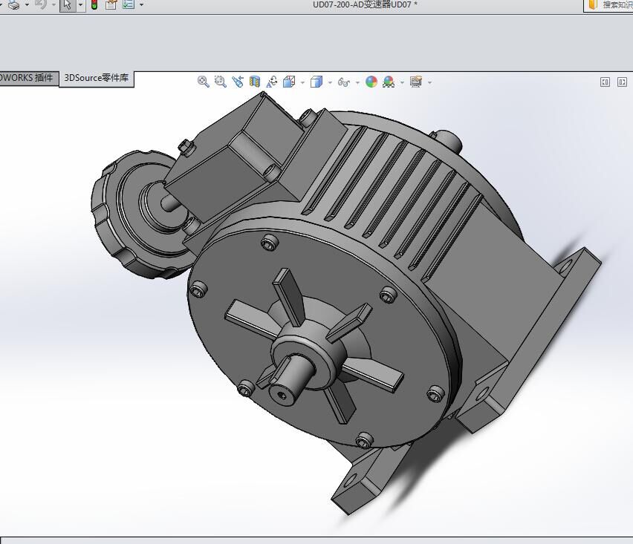The width and height of the screenshot is (633, 544).
Task: Open Edit Appearance color ball
Action: pos(371,82)
